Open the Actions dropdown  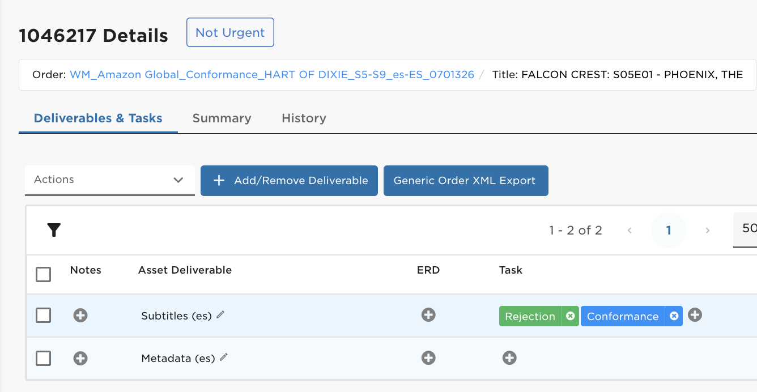[110, 180]
